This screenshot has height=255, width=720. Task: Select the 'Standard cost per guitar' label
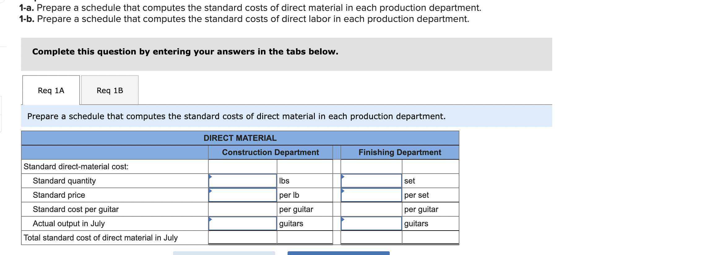pyautogui.click(x=76, y=209)
